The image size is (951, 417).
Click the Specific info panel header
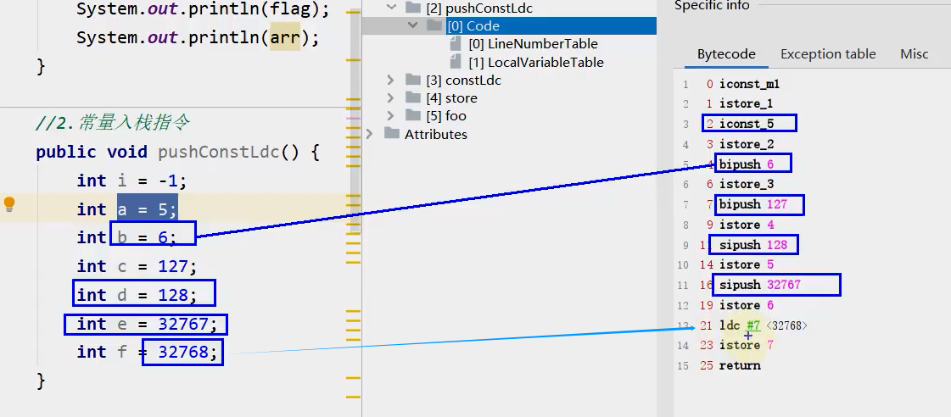pos(712,5)
